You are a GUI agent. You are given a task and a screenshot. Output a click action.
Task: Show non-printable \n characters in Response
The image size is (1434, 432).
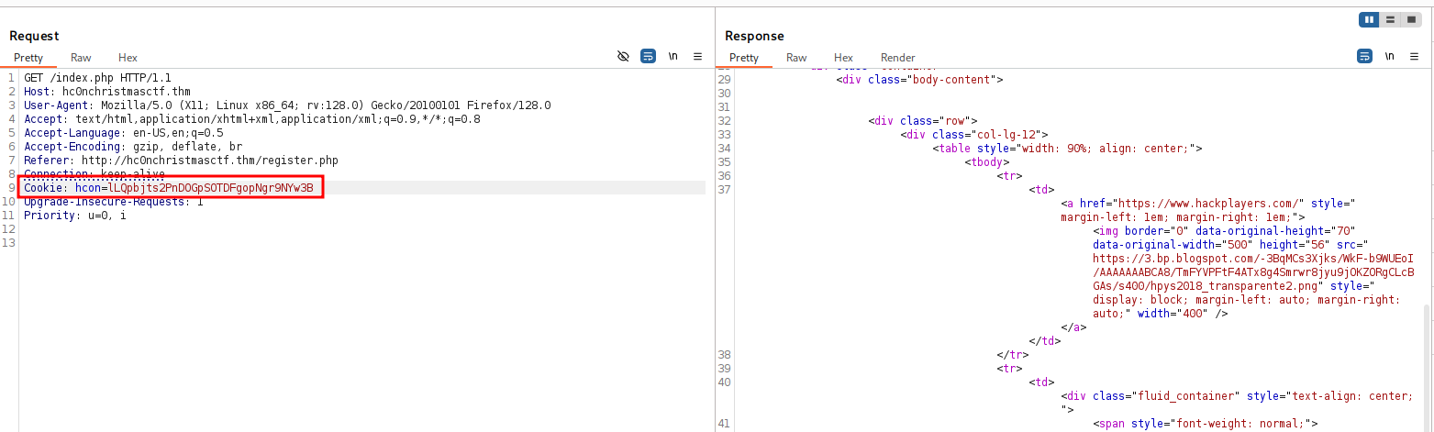click(1389, 56)
